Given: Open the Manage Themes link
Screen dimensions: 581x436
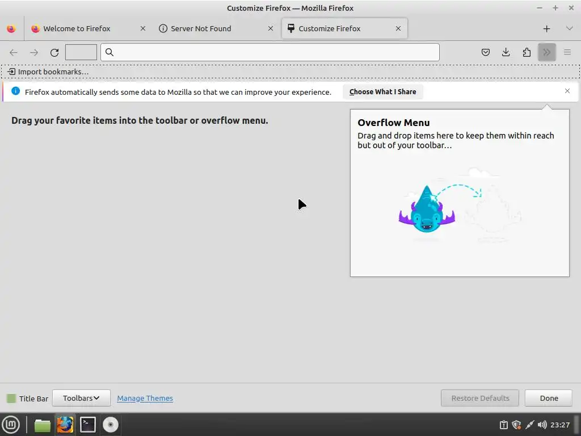Looking at the screenshot, I should [145, 398].
